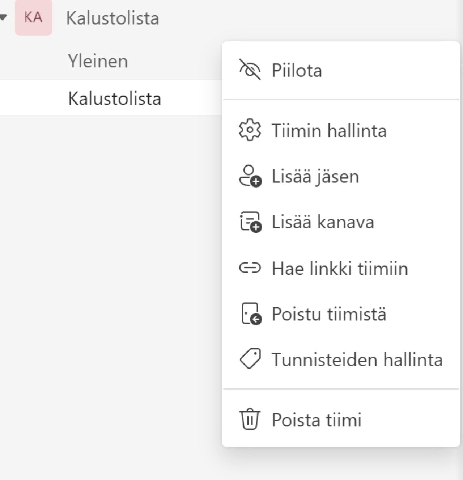This screenshot has height=480, width=463.
Task: Open Tiimin hallinta menu entry
Action: click(341, 130)
